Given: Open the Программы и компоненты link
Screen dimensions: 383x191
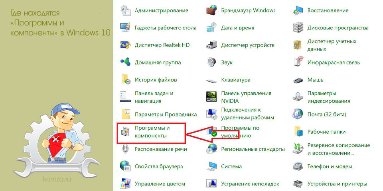Looking at the screenshot, I should [152, 132].
